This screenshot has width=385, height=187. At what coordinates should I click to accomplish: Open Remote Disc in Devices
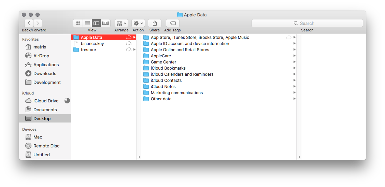click(45, 146)
